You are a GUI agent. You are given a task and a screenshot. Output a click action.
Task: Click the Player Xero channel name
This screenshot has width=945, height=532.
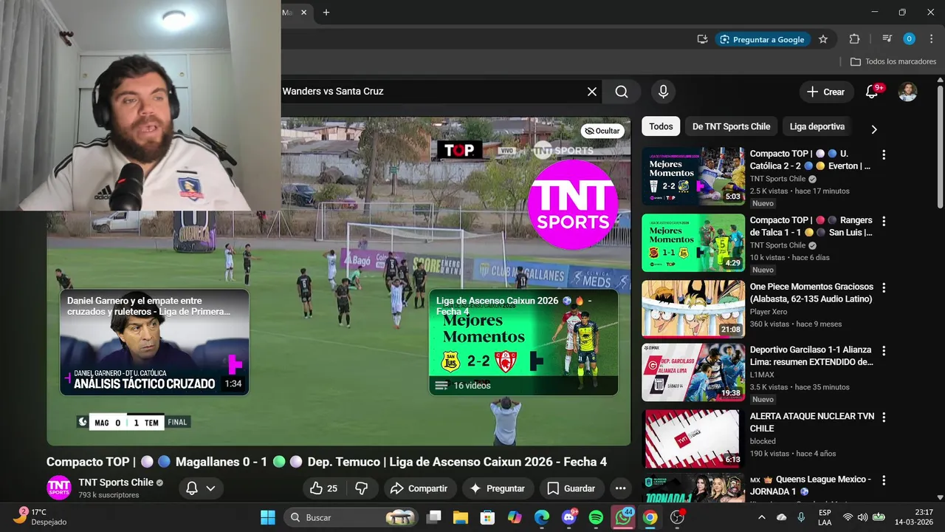click(x=769, y=312)
